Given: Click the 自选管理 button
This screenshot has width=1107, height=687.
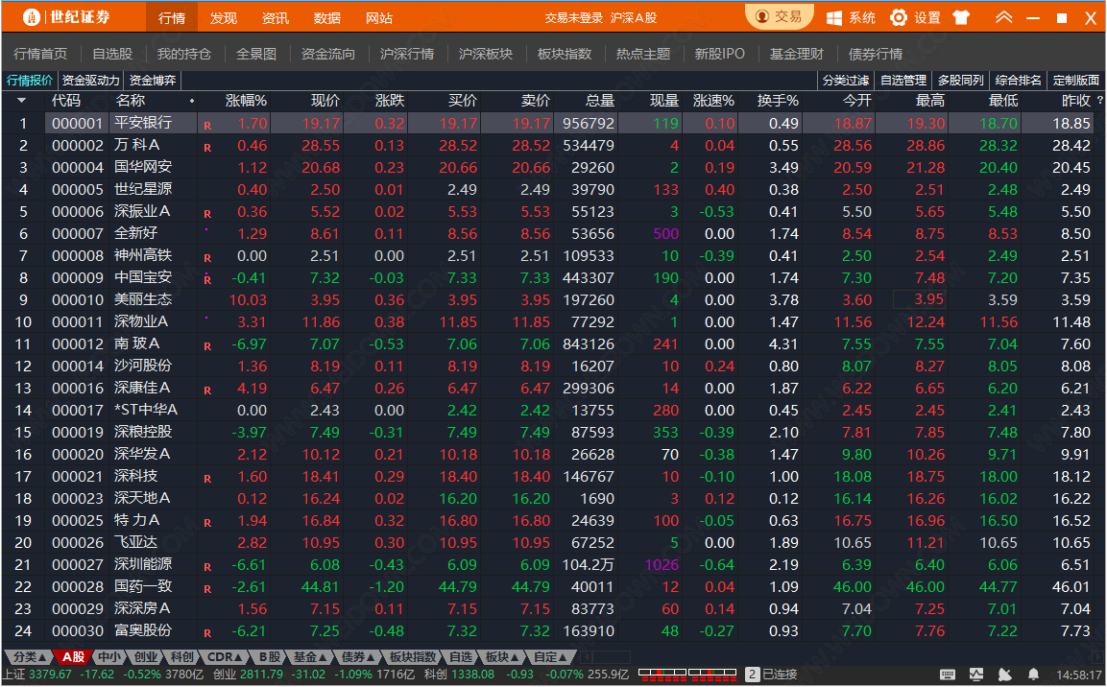Looking at the screenshot, I should point(903,81).
